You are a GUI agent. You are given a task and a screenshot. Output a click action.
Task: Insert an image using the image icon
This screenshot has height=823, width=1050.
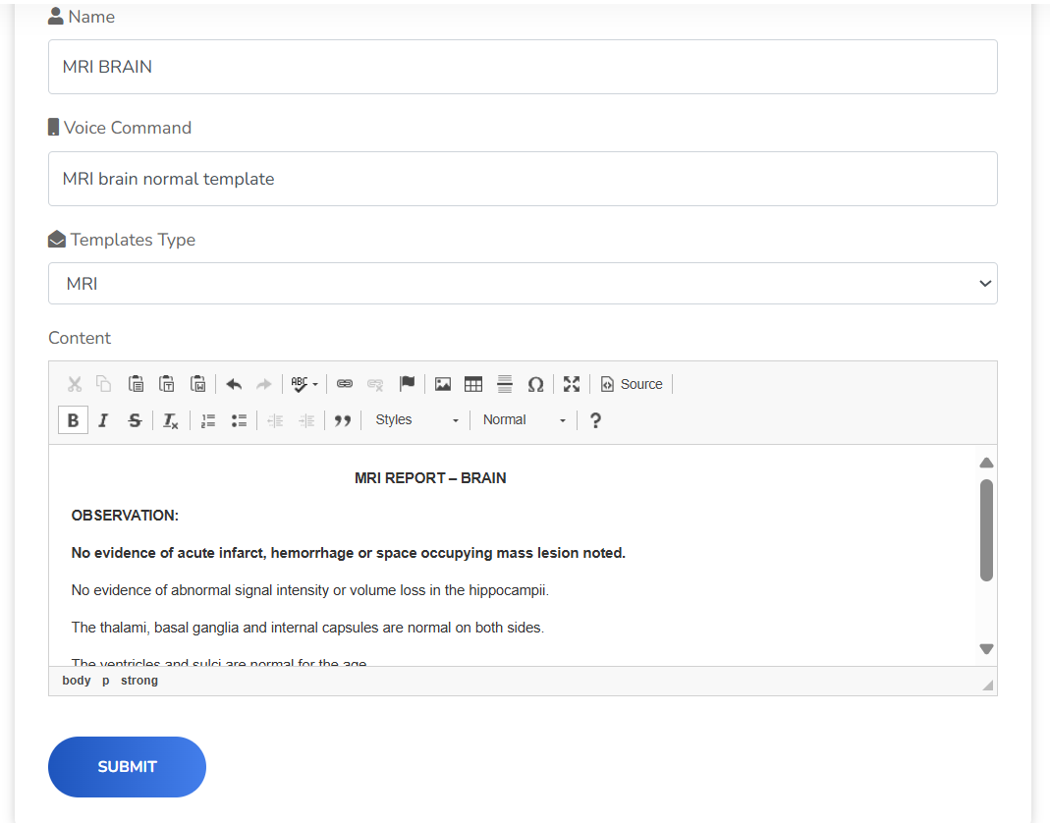443,384
